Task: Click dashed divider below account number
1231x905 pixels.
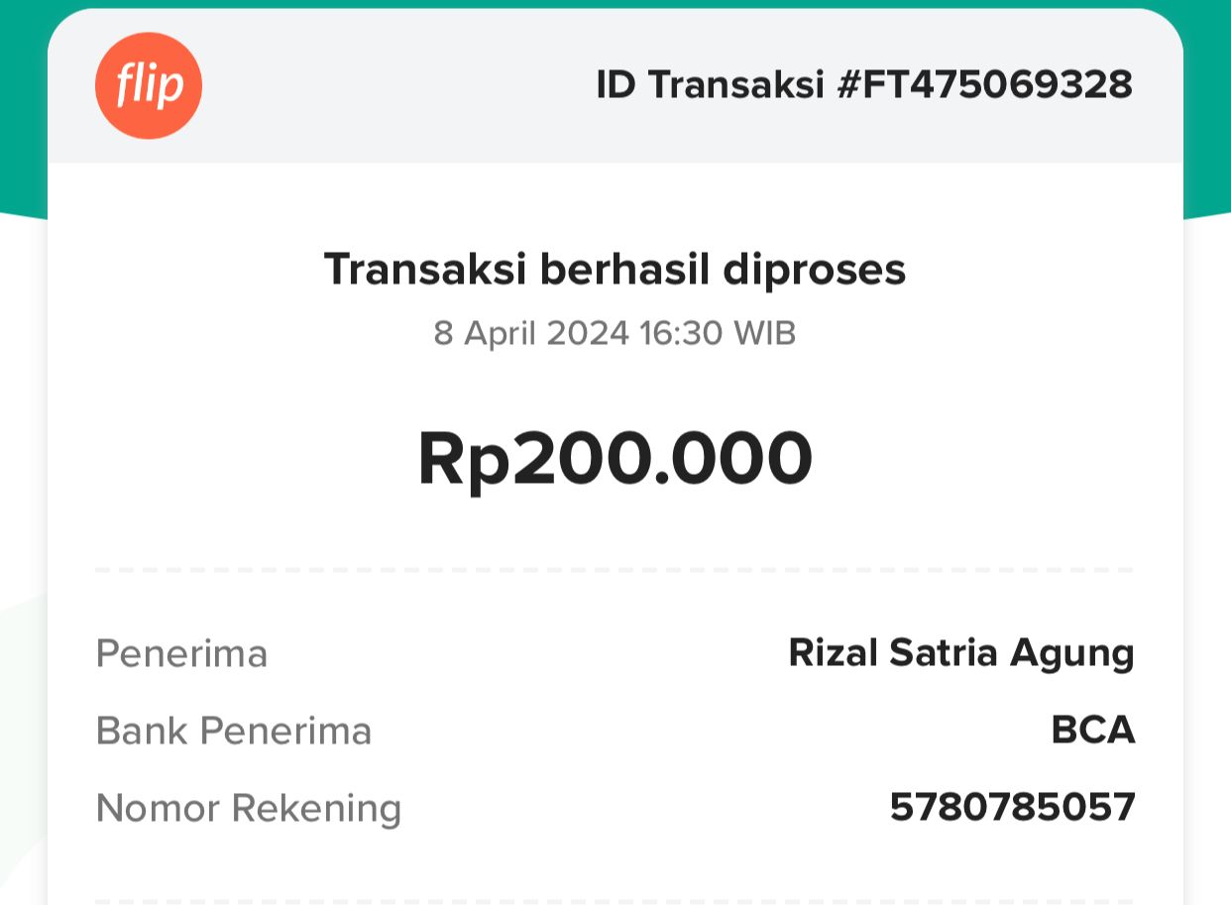Action: (615, 901)
